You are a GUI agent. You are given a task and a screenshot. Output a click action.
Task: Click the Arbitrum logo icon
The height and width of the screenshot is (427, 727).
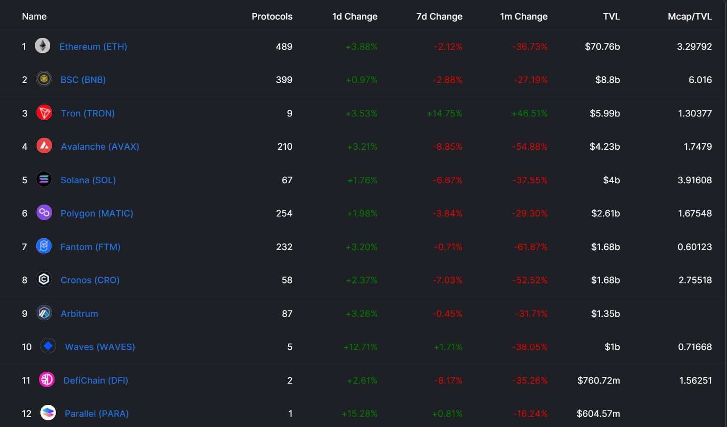tap(44, 313)
